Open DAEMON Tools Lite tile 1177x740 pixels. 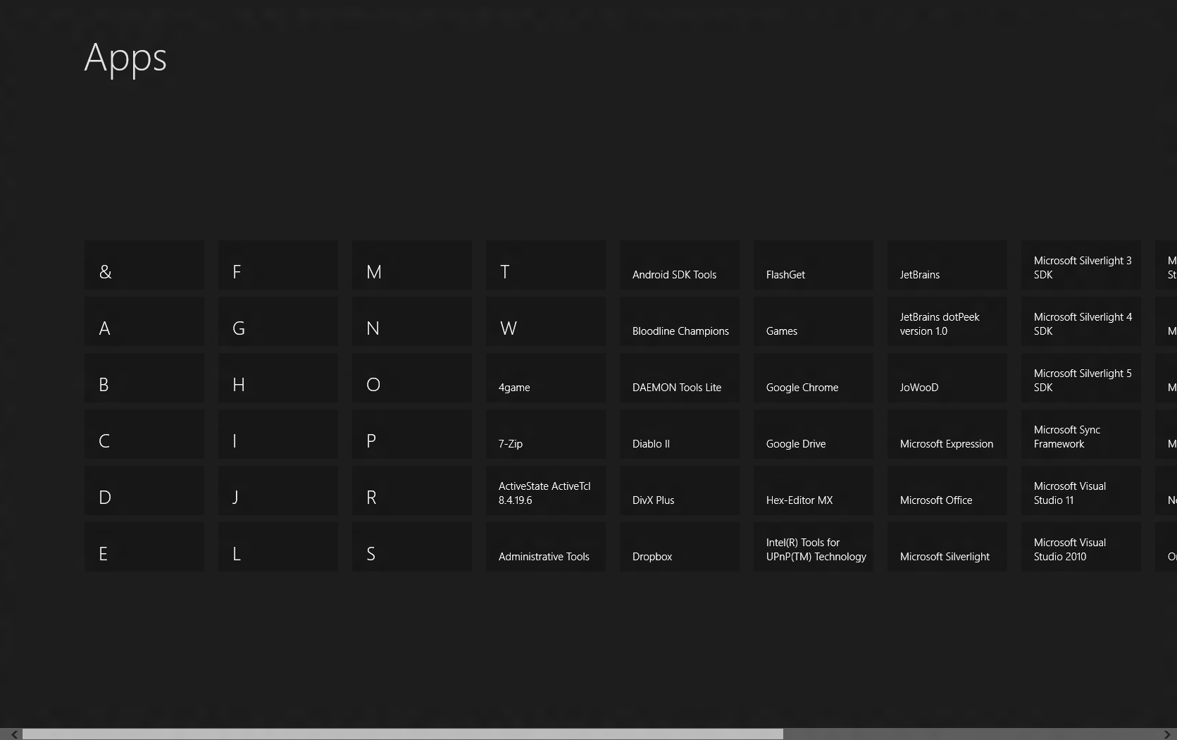coord(680,378)
